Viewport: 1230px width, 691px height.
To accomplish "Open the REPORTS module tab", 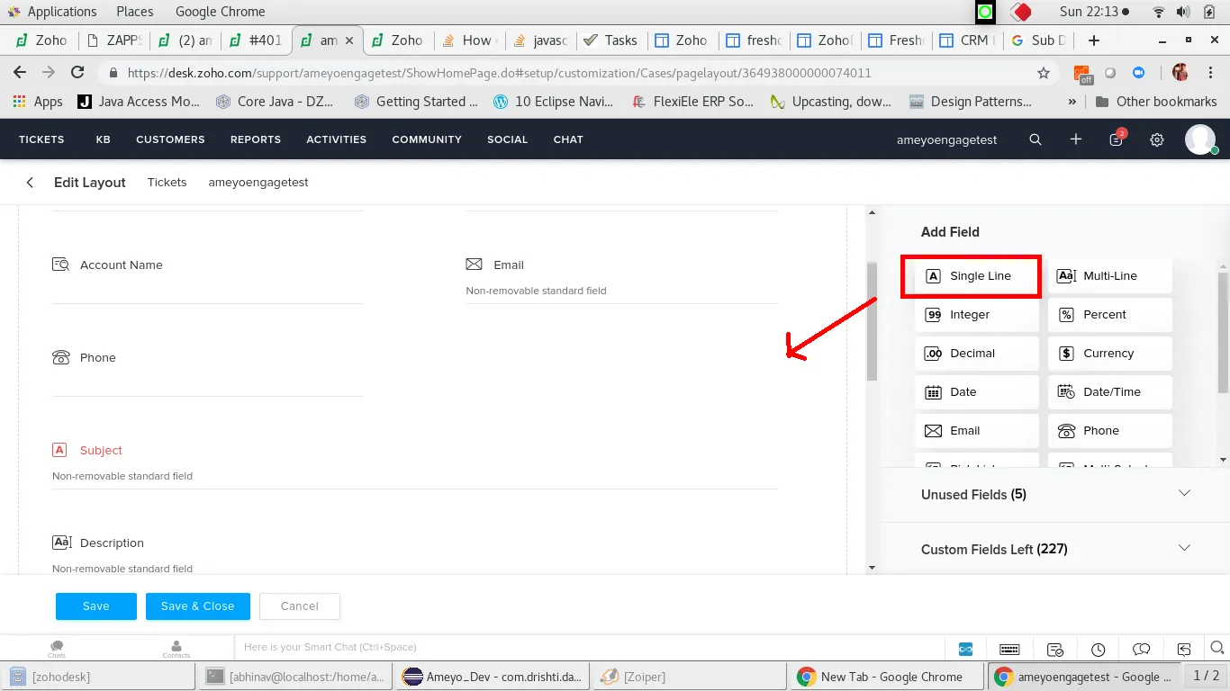I will (x=256, y=139).
